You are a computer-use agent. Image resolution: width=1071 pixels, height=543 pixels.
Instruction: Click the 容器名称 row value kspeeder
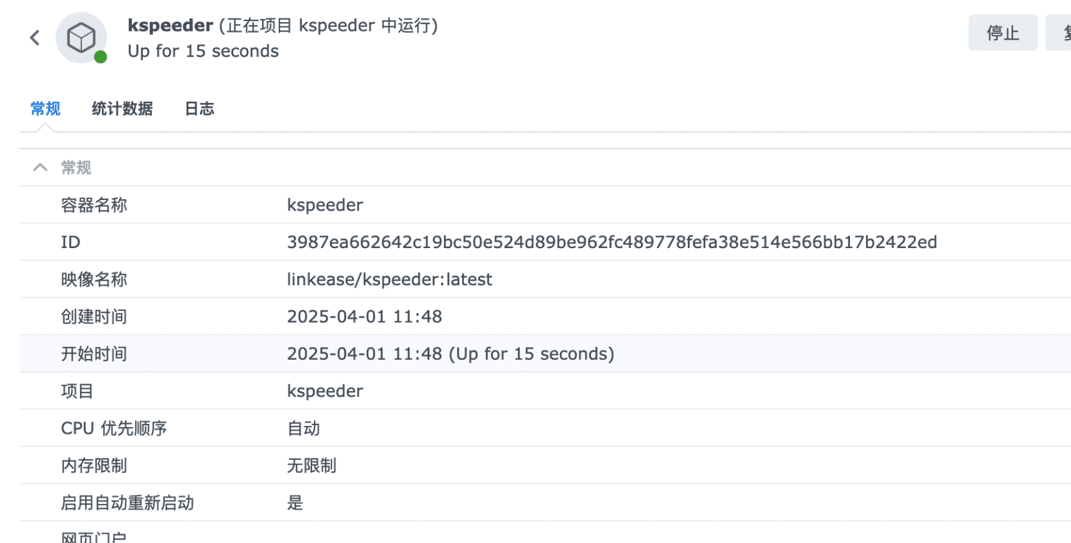click(x=325, y=205)
